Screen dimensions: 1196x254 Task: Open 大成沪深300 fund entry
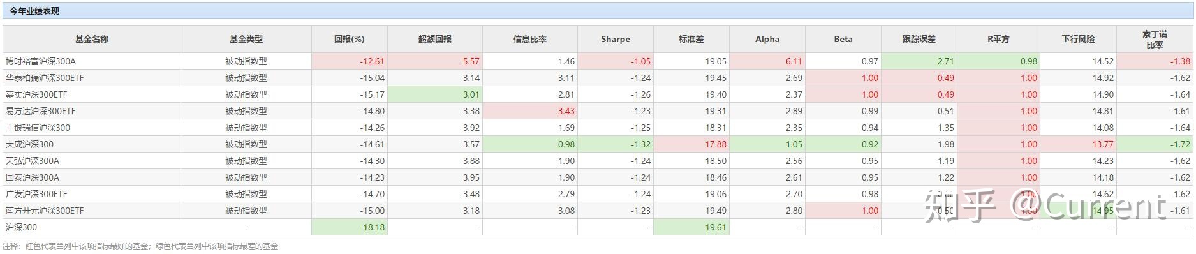click(x=30, y=144)
